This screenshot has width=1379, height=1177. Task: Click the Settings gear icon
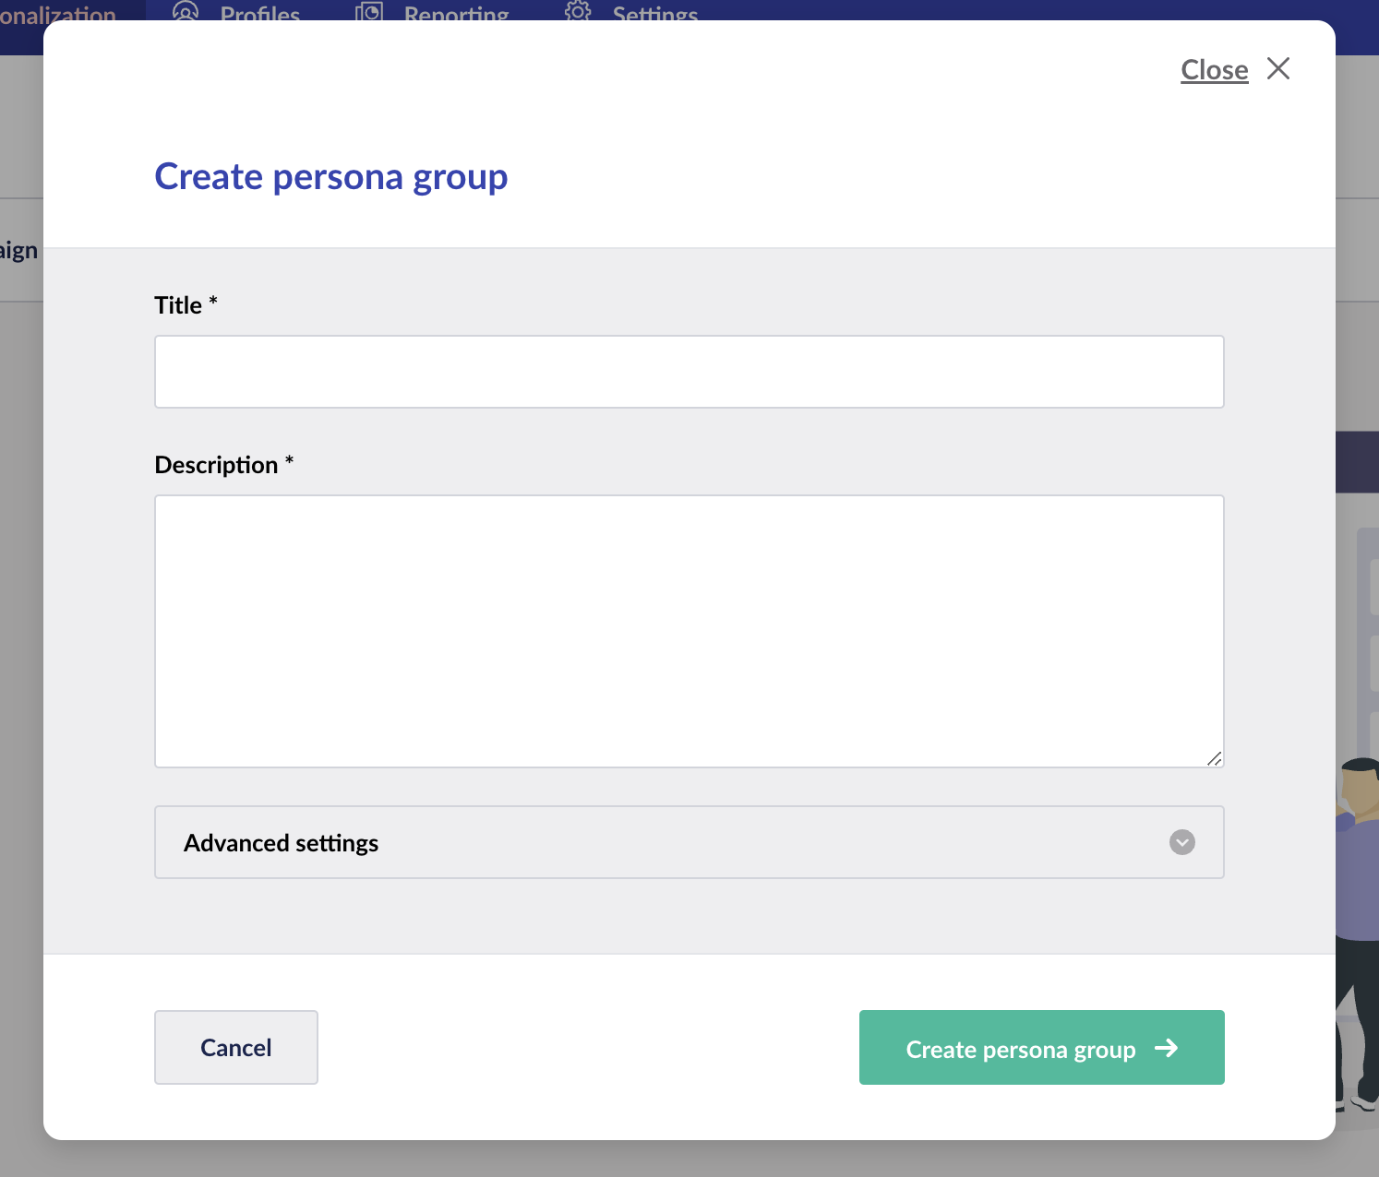(x=578, y=12)
